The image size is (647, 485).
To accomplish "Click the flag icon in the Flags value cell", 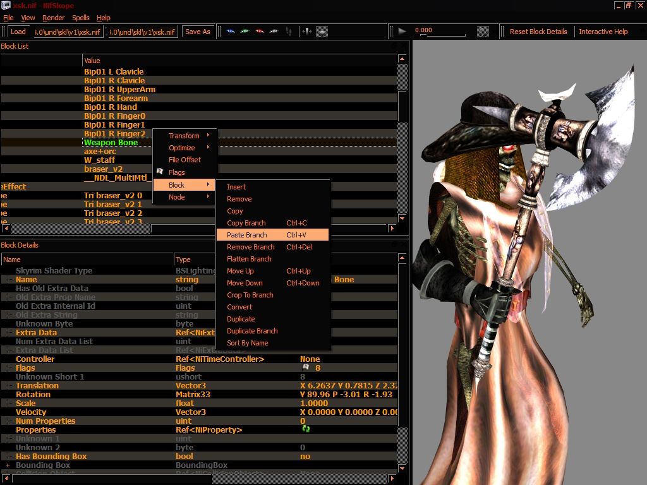I will point(306,367).
